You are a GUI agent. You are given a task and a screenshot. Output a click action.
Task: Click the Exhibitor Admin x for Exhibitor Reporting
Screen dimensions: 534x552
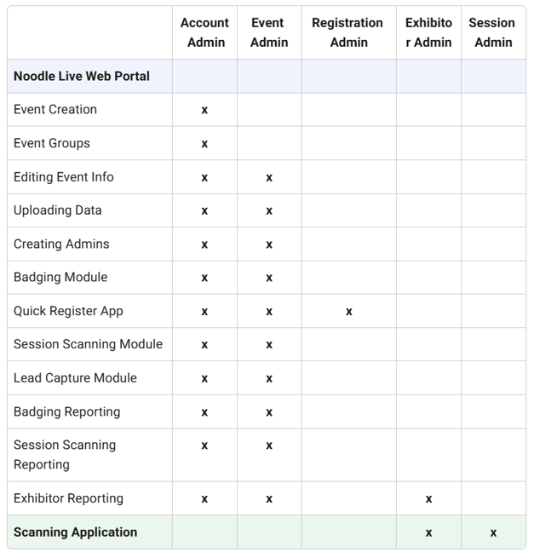coord(428,499)
